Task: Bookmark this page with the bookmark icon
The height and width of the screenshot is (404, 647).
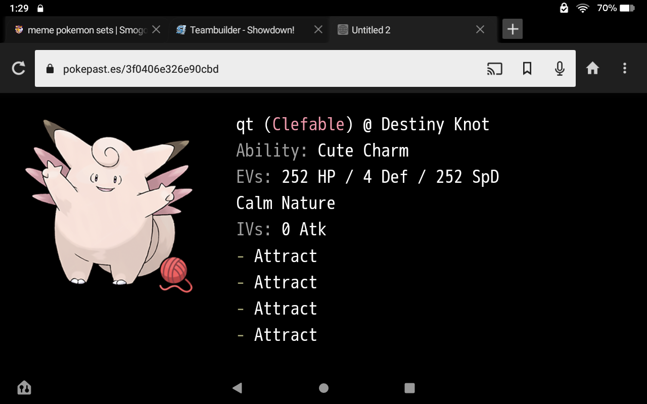Action: [527, 68]
